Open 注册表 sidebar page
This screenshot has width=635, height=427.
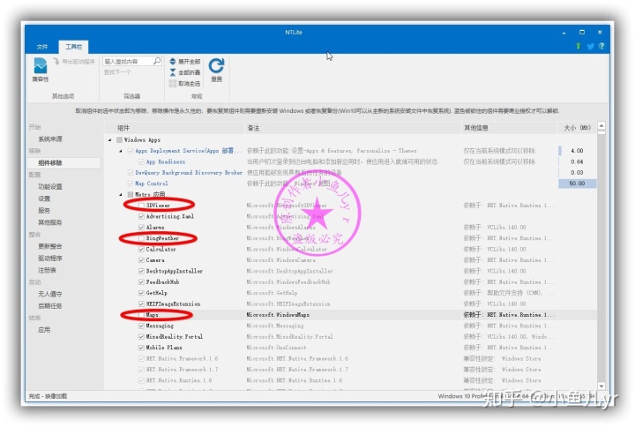point(48,270)
